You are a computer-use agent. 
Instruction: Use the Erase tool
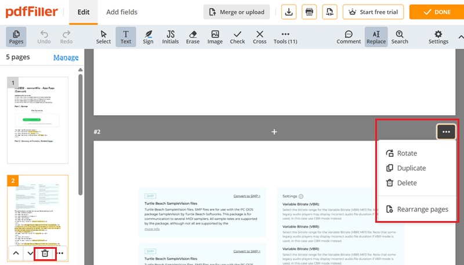(193, 37)
